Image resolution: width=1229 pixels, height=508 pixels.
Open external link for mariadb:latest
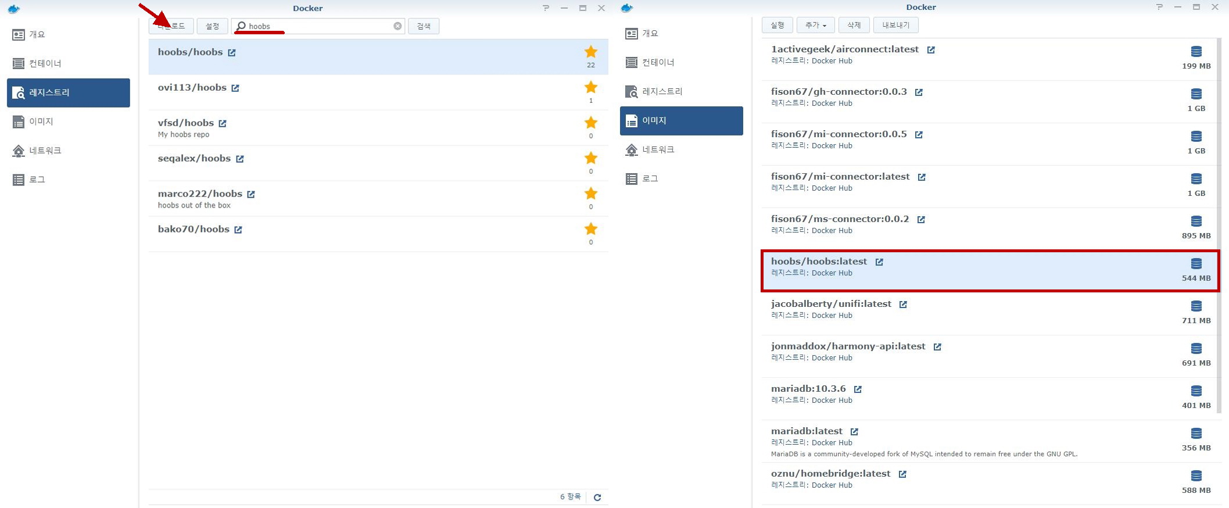854,432
